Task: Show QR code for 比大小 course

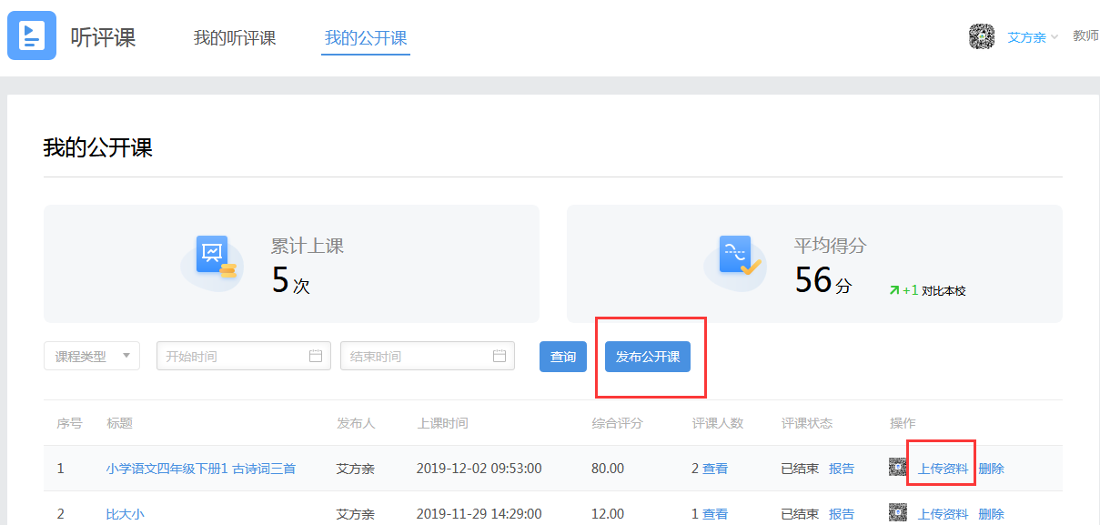Action: pos(898,513)
